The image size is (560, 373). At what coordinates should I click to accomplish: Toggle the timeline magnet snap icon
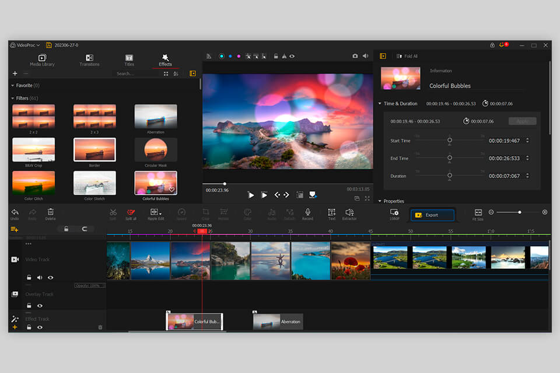click(x=85, y=229)
